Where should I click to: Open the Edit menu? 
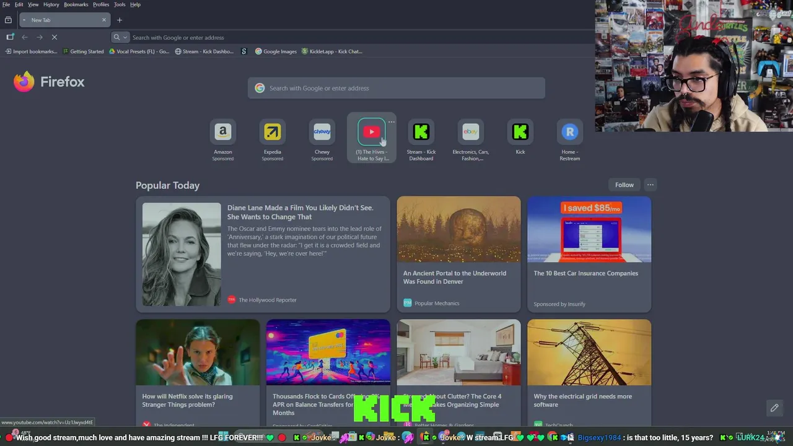point(19,4)
